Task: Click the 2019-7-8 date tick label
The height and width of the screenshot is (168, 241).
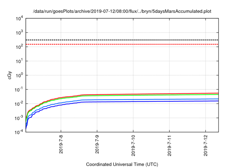Action: pos(61,144)
